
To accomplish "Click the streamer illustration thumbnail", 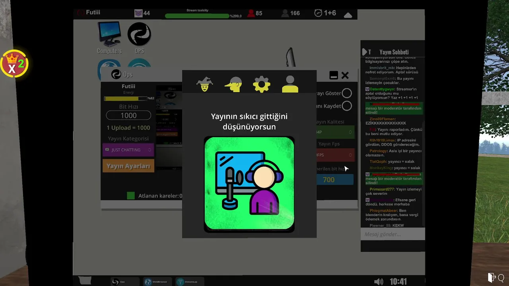I will pyautogui.click(x=249, y=184).
